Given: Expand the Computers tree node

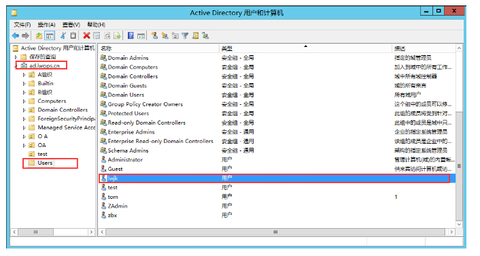Looking at the screenshot, I should 24,101.
